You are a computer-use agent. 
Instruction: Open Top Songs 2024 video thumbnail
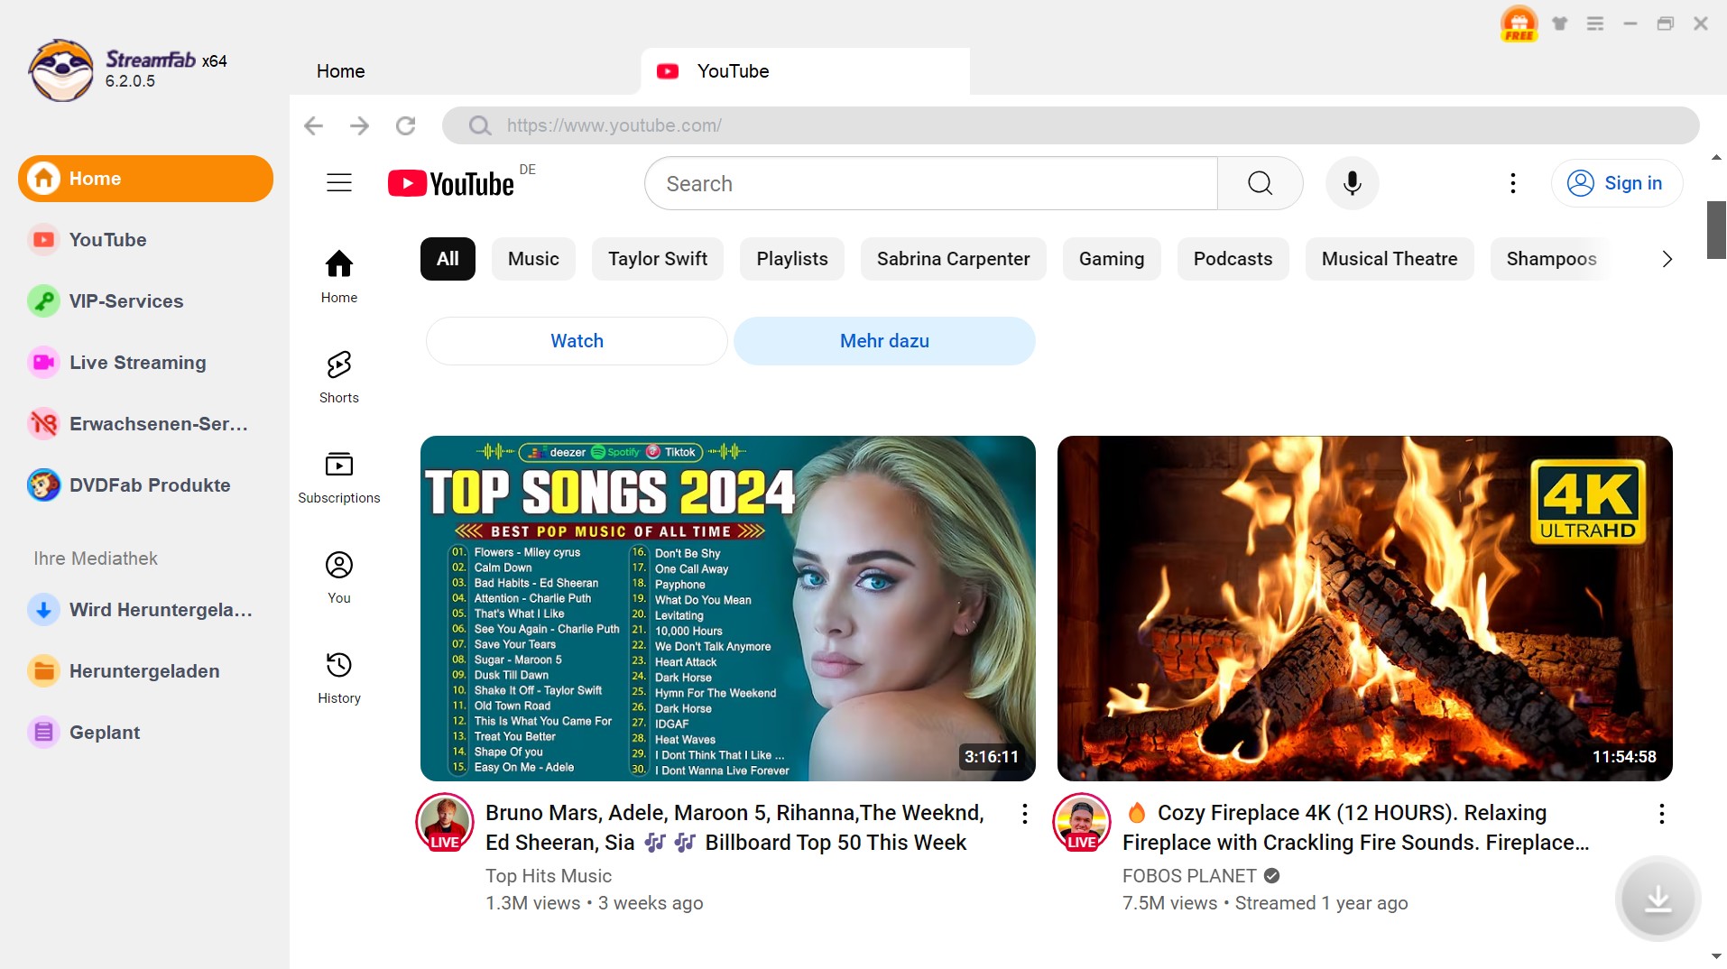point(728,608)
